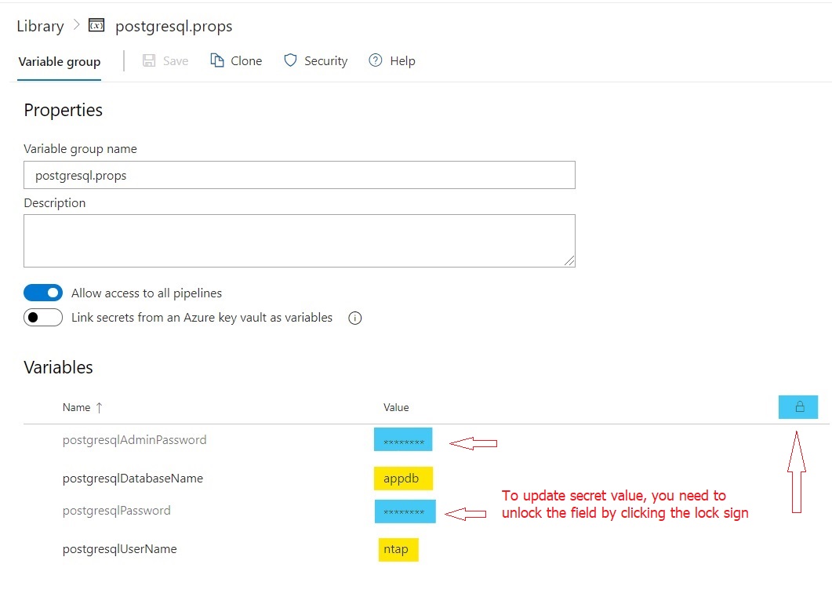This screenshot has height=597, width=832.
Task: Click the lock icon in the Variables header
Action: (x=799, y=406)
